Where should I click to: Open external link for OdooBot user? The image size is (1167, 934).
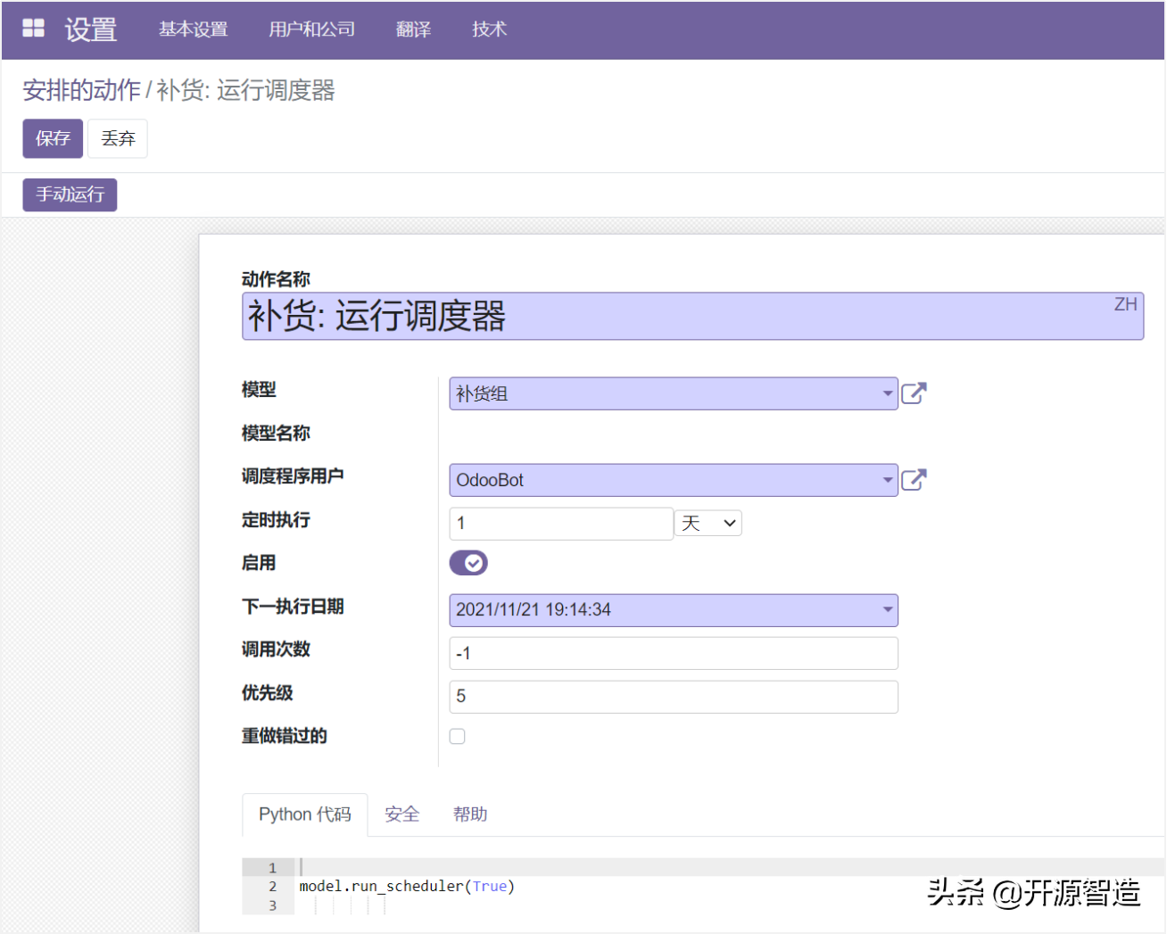click(914, 480)
